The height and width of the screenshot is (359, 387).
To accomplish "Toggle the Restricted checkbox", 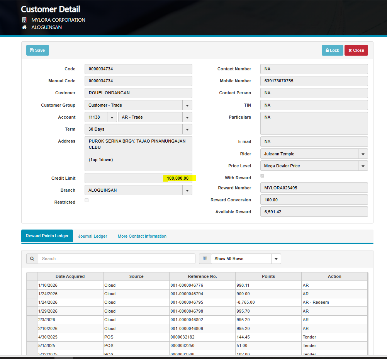I will coord(87,200).
